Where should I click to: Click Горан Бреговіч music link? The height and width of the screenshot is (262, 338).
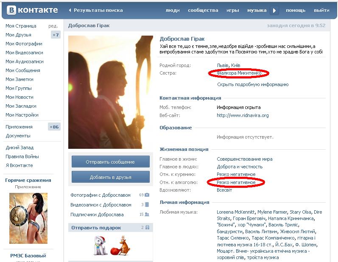pos(249,218)
